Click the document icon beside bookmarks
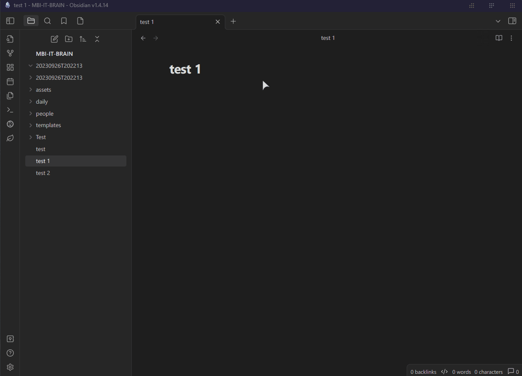Image resolution: width=522 pixels, height=376 pixels. tap(80, 21)
